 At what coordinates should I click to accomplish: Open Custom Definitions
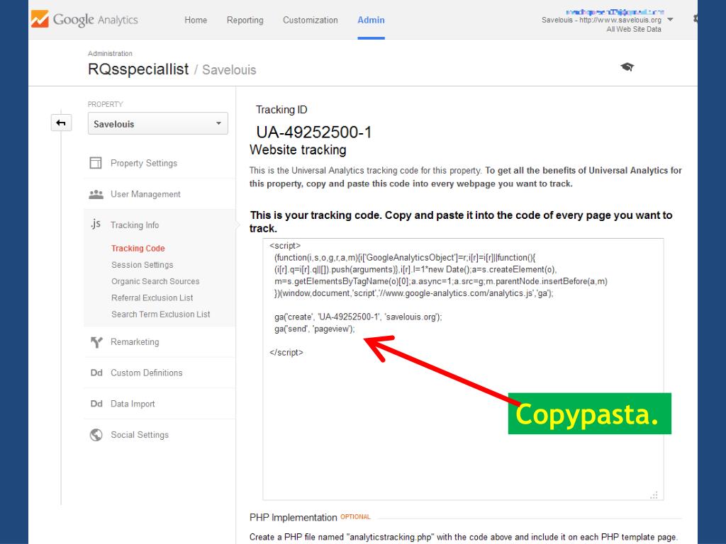(x=146, y=373)
